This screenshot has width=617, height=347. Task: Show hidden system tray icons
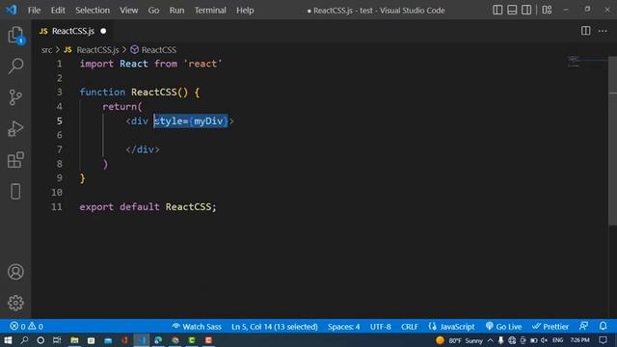[491, 340]
